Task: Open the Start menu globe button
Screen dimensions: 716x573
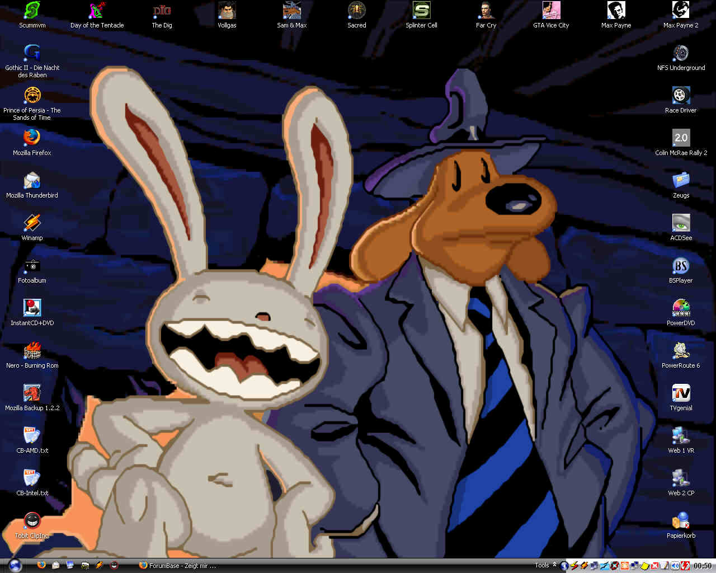Action: pyautogui.click(x=15, y=566)
